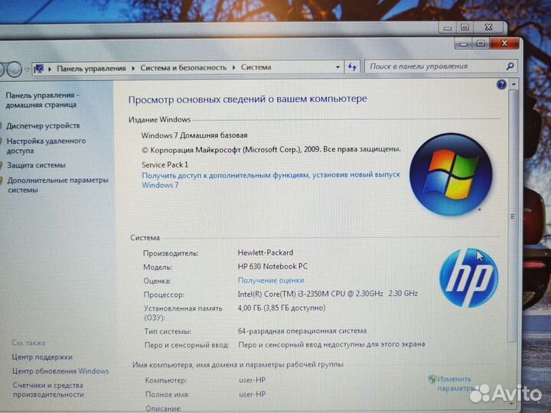Click Получение оценки link
551x413 pixels.
click(x=271, y=281)
